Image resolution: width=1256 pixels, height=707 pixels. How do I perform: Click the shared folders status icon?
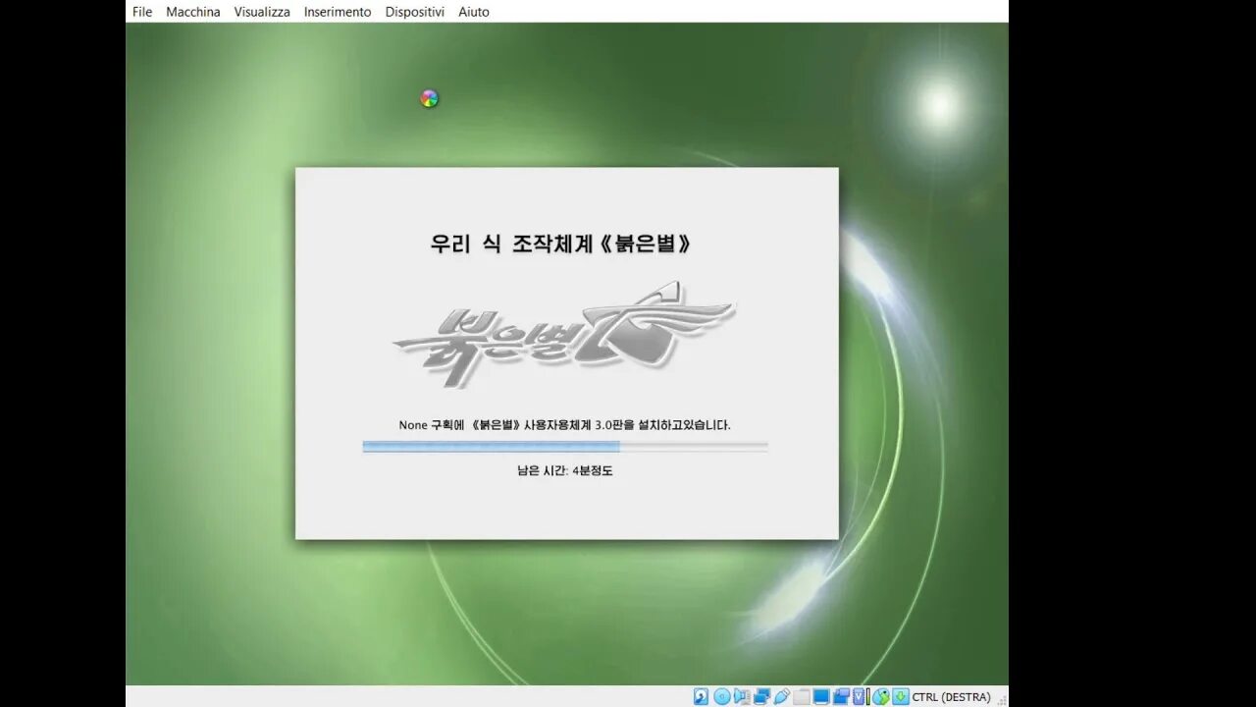(802, 696)
